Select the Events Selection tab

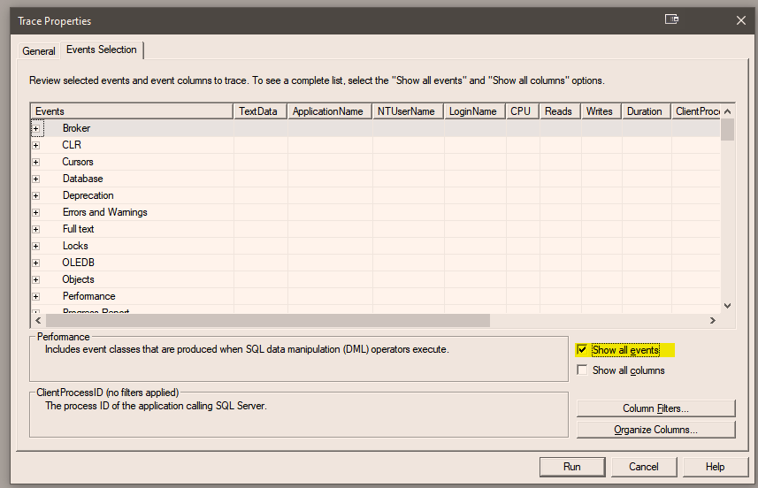point(102,50)
